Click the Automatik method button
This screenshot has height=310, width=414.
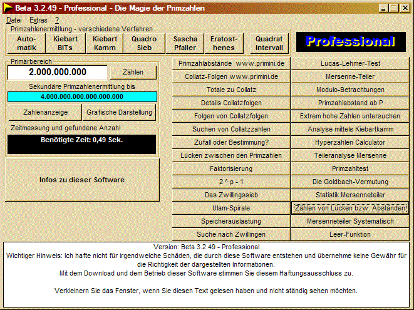tap(26, 43)
